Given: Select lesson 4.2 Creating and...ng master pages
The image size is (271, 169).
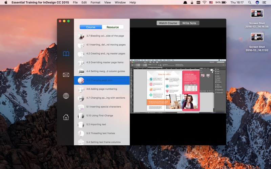Looking at the screenshot, I should click(102, 54).
